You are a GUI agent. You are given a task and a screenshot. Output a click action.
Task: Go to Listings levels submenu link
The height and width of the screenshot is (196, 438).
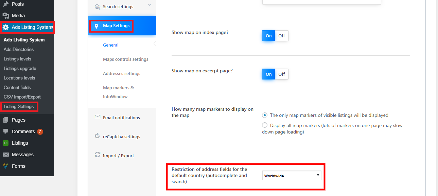(17, 59)
